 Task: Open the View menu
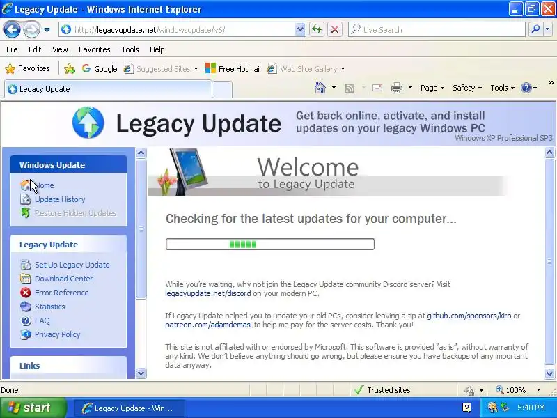(60, 49)
